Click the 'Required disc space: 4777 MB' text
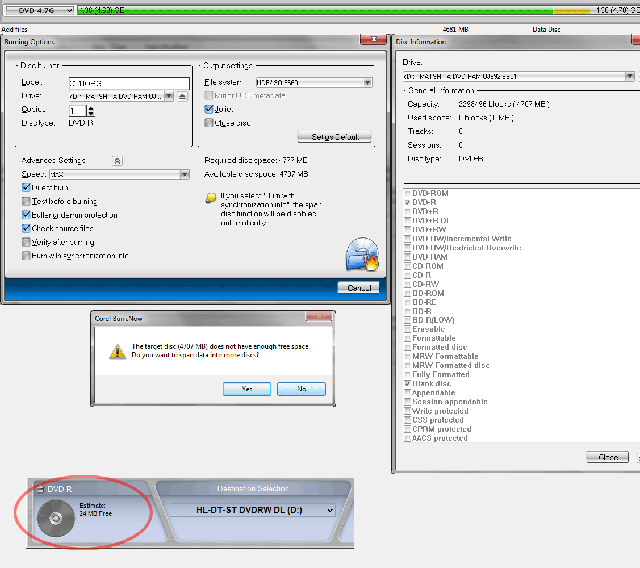Screen dimensions: 640x568 tap(256, 161)
